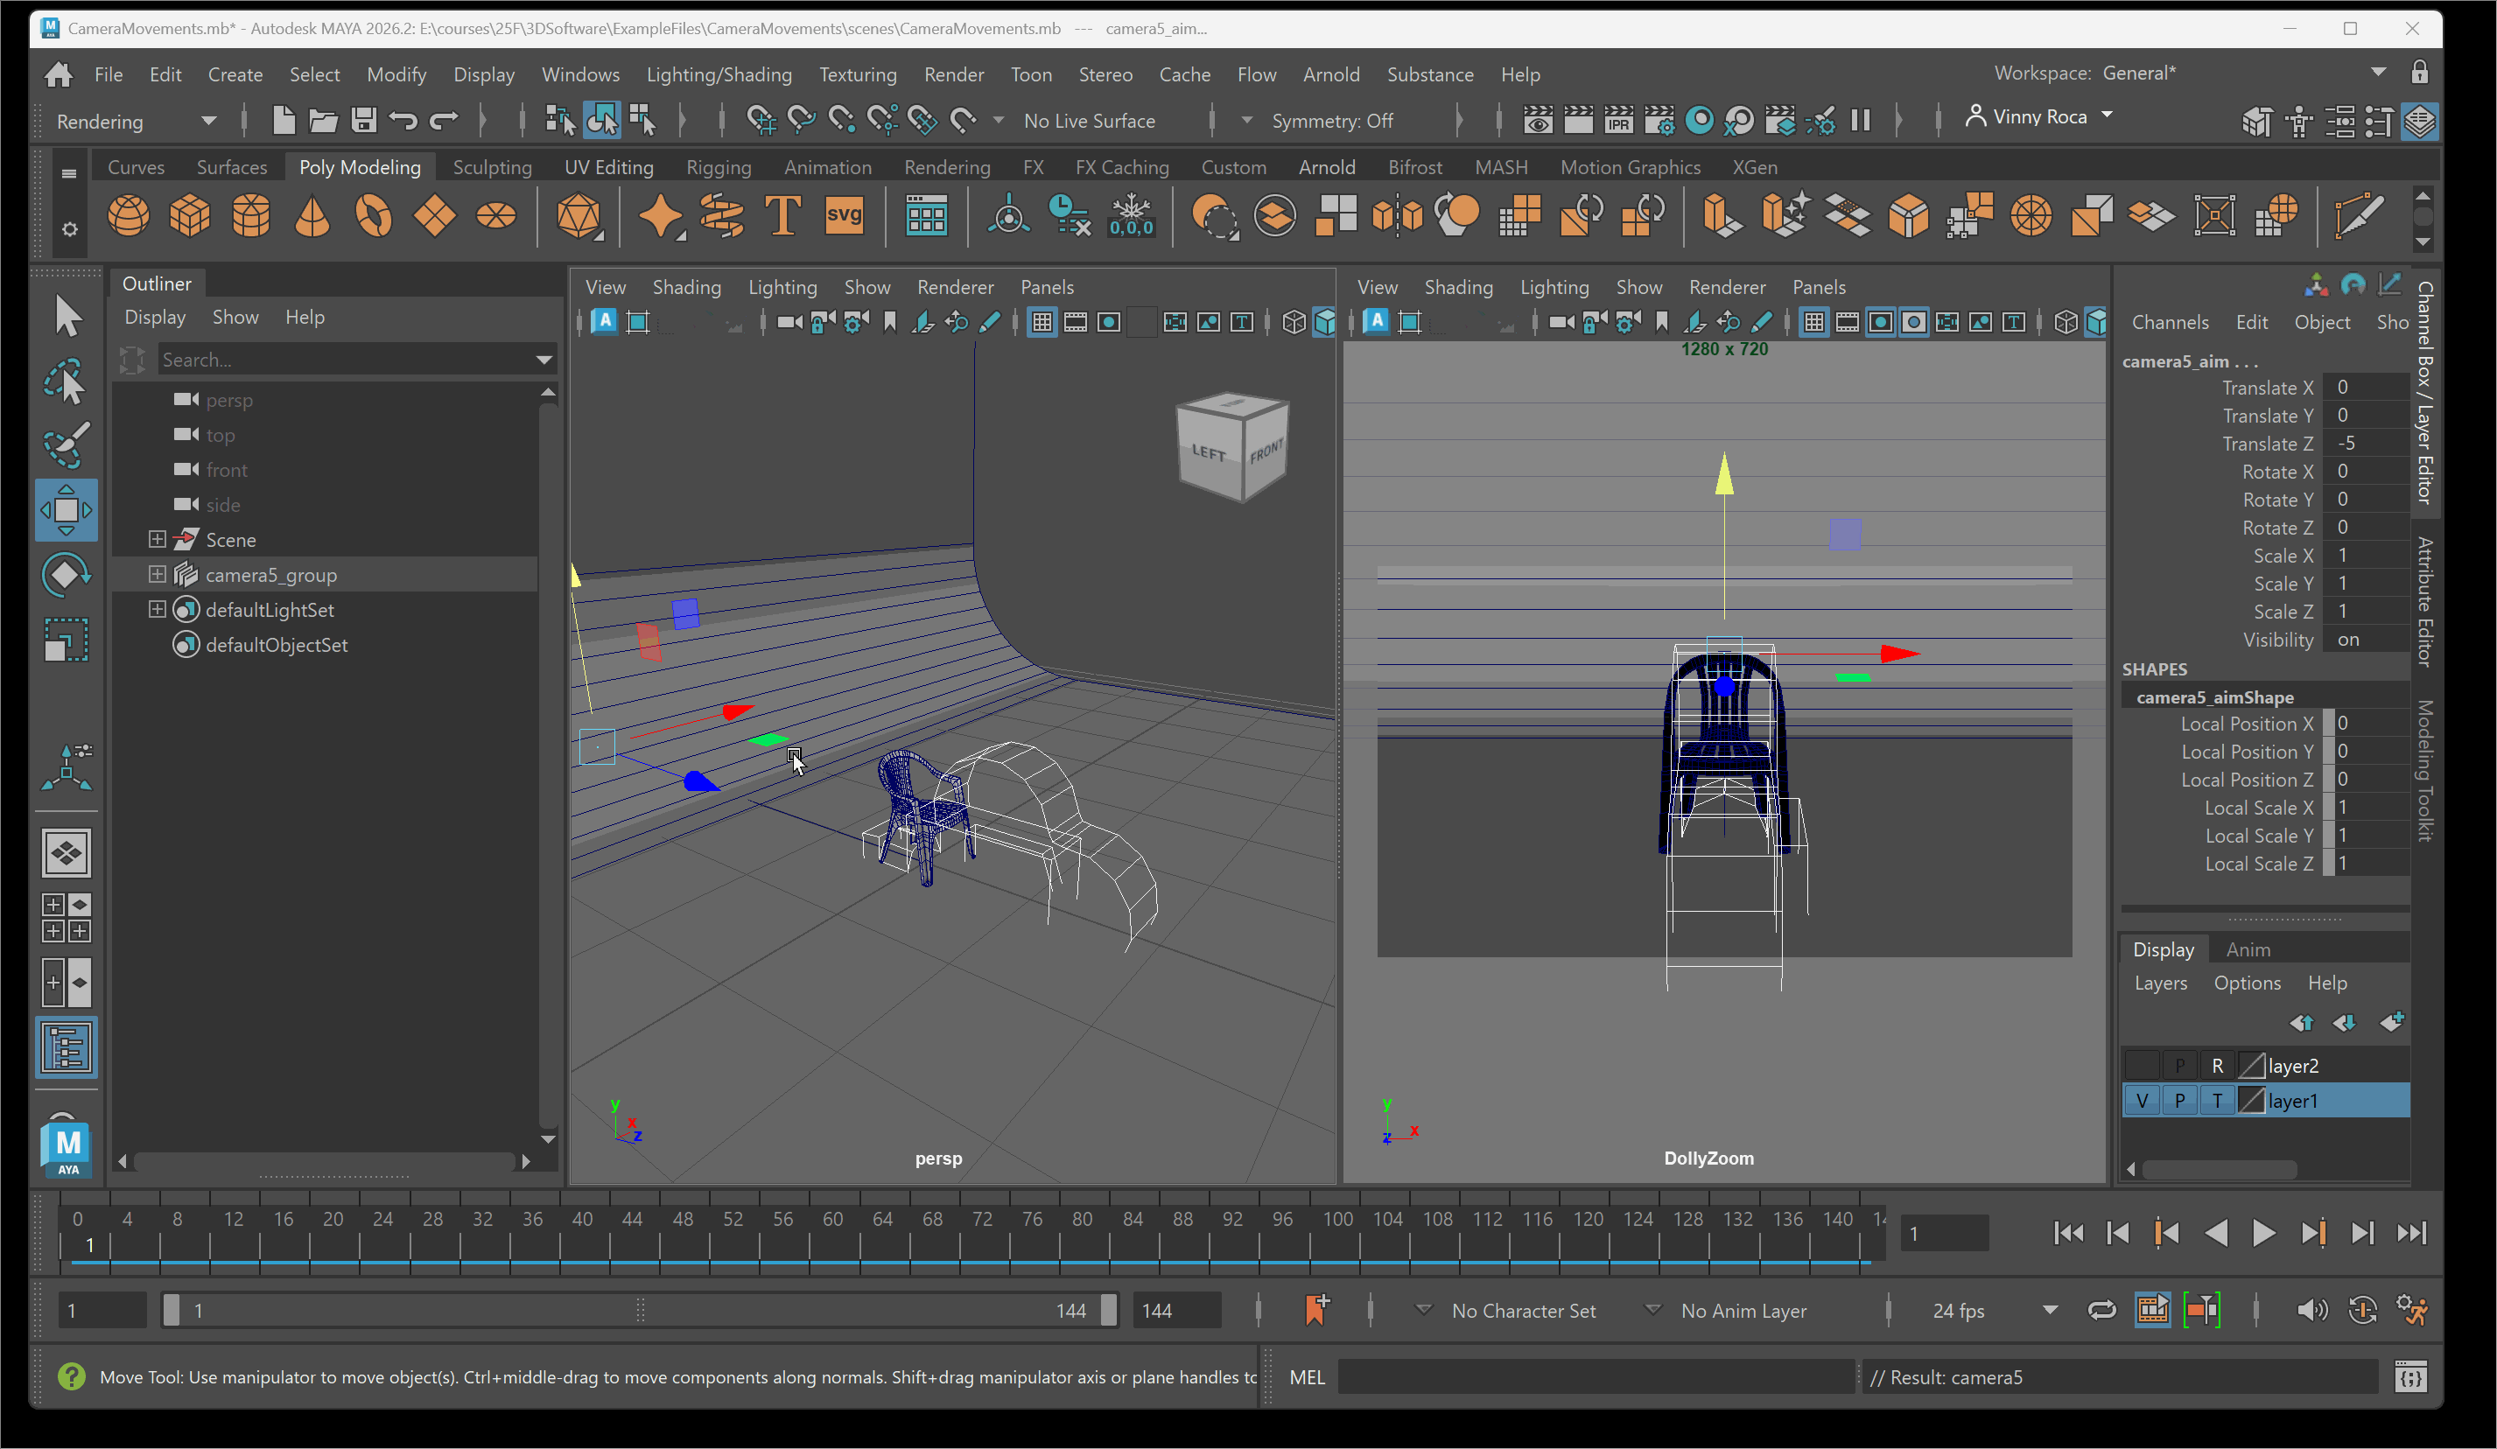Click frame 60 on the time slider
The width and height of the screenshot is (2497, 1449).
point(833,1219)
